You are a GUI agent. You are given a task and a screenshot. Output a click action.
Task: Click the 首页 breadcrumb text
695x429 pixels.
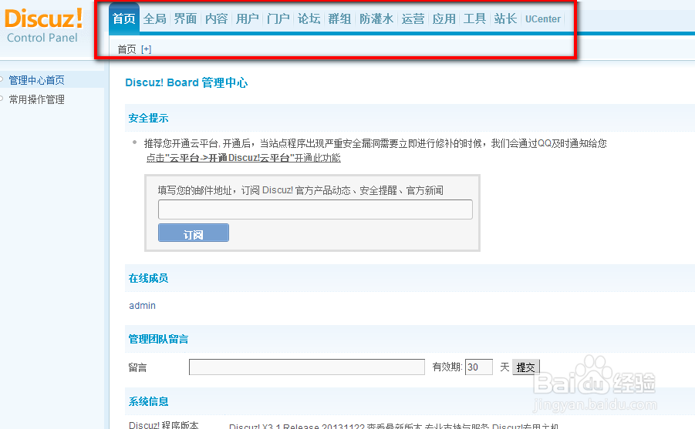(127, 49)
